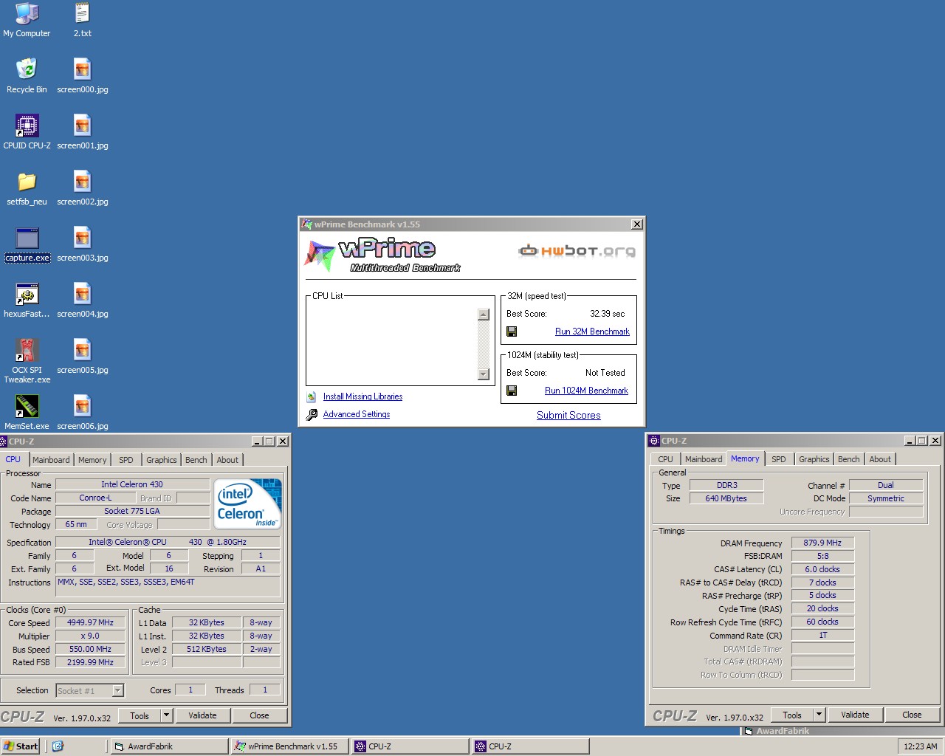This screenshot has height=756, width=945.
Task: Open Install Missing Libraries link
Action: 362,396
